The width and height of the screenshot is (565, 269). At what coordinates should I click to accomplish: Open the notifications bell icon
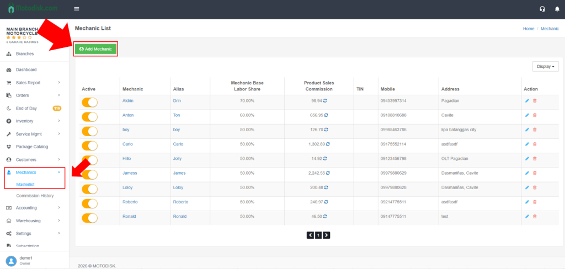tap(557, 9)
